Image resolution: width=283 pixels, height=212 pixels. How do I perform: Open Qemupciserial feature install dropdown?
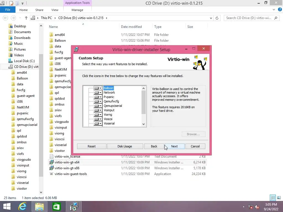[x=98, y=106]
